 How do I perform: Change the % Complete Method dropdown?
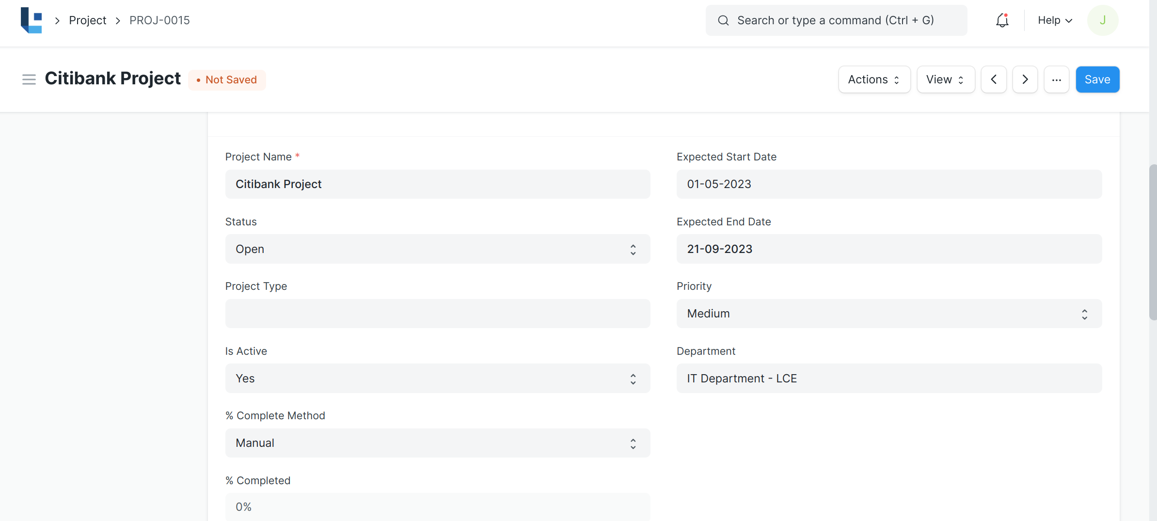pyautogui.click(x=437, y=443)
